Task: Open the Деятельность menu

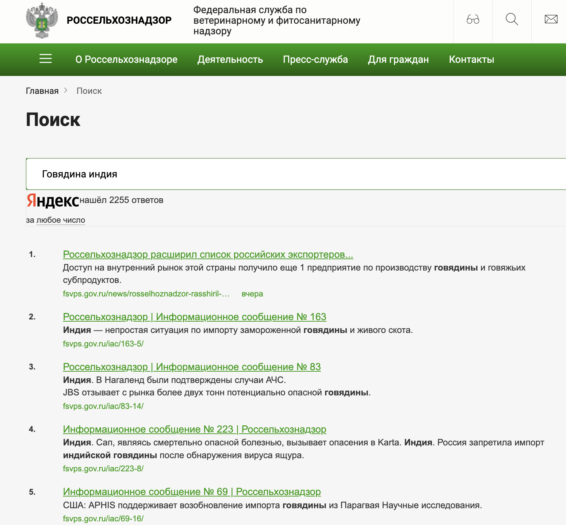Action: [230, 59]
